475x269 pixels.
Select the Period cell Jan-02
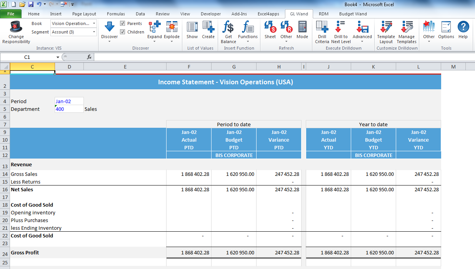[69, 101]
